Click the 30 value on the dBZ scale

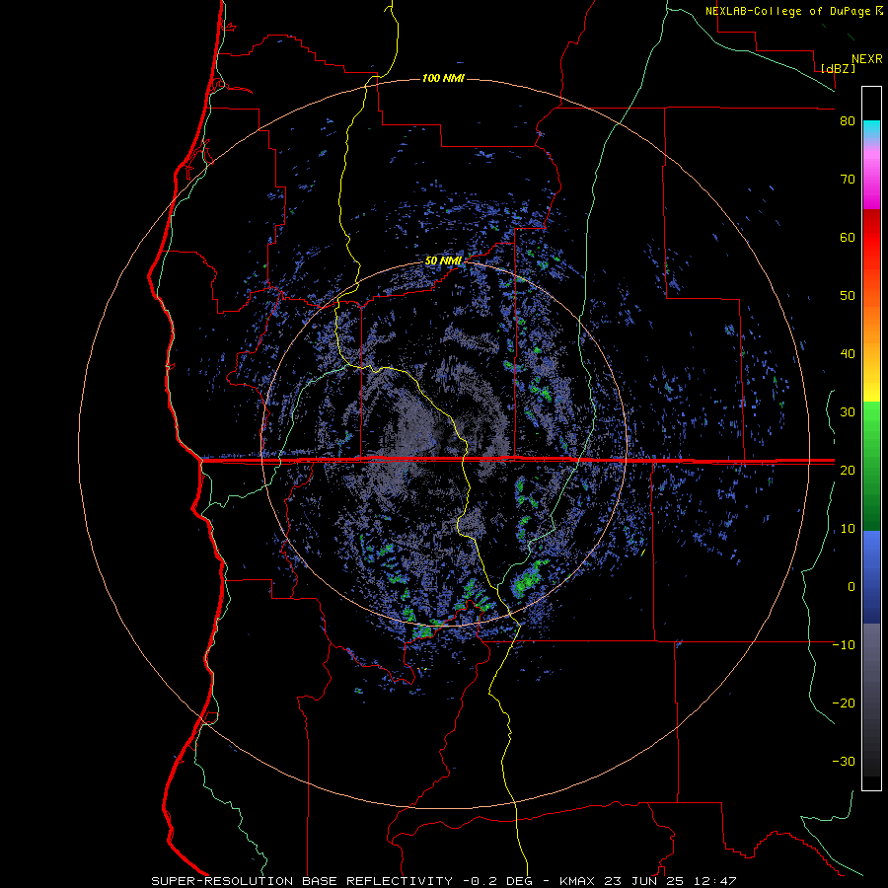[x=848, y=412]
